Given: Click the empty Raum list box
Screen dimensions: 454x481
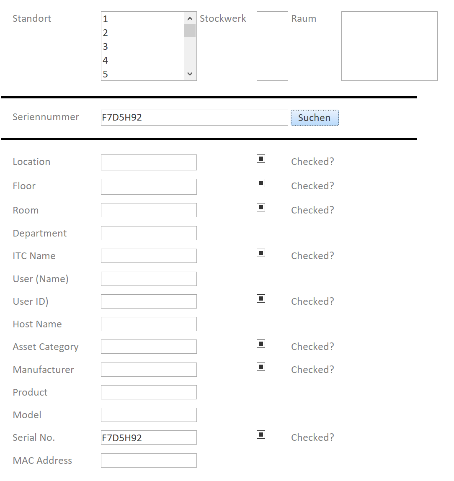Looking at the screenshot, I should [389, 46].
